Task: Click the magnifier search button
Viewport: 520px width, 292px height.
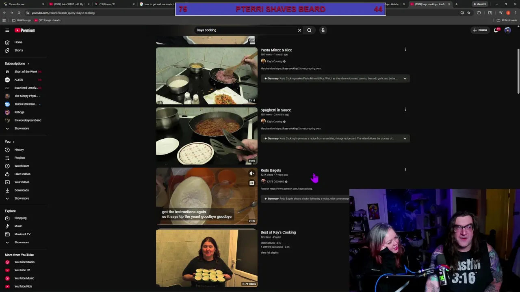Action: coord(309,30)
